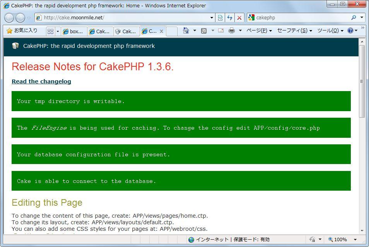The image size is (369, 247).
Task: Click the Print icon
Action: click(232, 31)
